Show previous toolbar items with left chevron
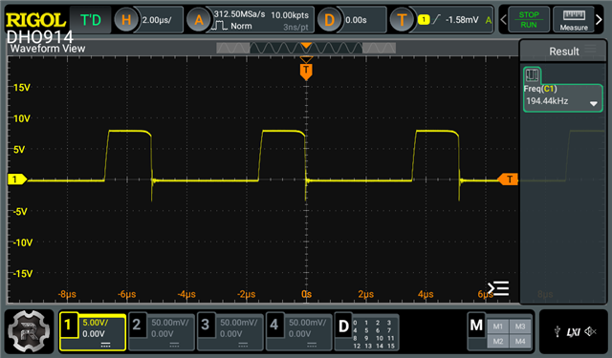612x358 pixels. (503, 19)
